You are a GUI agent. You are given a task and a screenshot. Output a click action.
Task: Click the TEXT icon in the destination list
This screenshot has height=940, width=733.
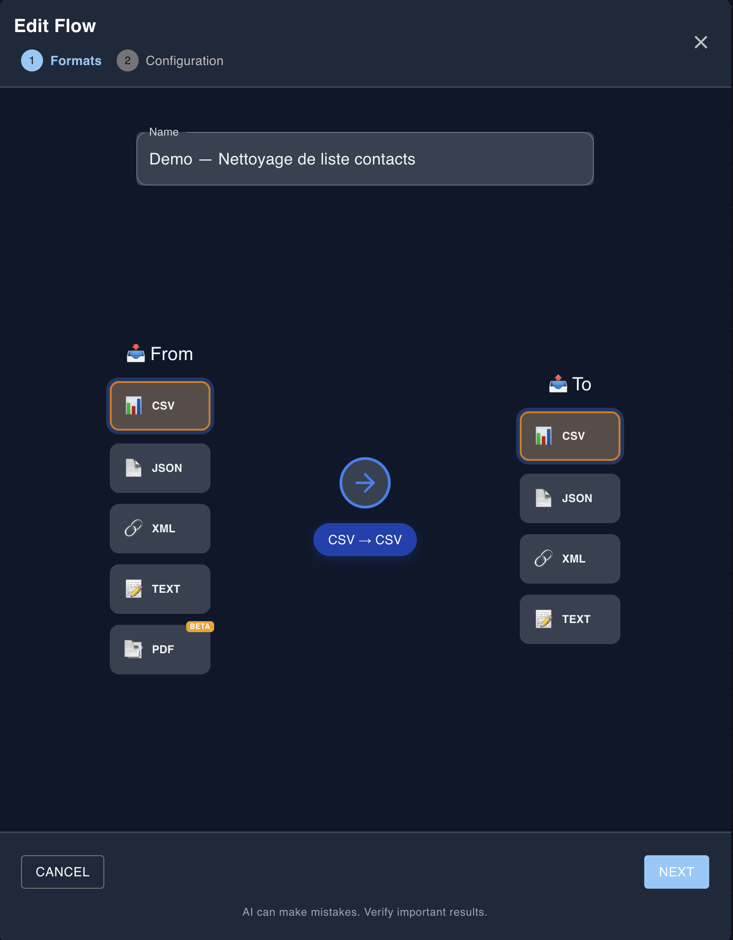point(543,619)
